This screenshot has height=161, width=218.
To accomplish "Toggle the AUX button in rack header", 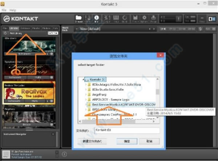I will [x=208, y=29].
